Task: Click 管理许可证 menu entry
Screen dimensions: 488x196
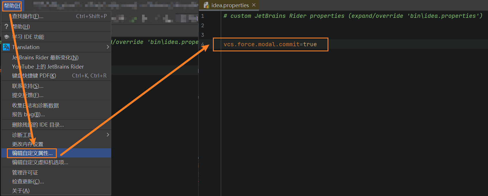Action: (x=25, y=173)
